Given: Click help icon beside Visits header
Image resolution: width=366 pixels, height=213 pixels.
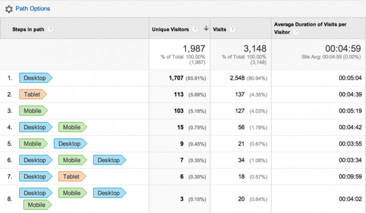Looking at the screenshot, I should 232,29.
